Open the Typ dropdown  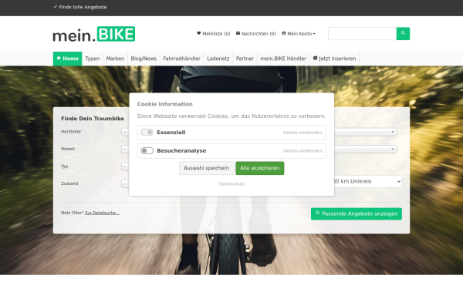[x=125, y=166]
